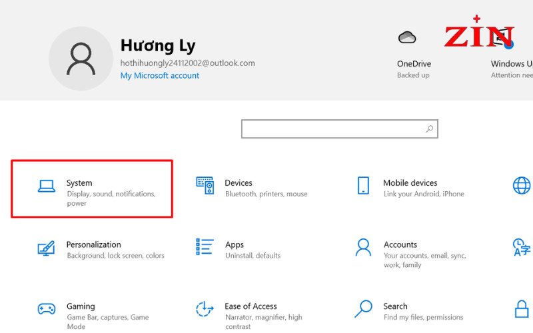Click the padlock Privacy icon
This screenshot has width=533, height=333.
point(522,309)
